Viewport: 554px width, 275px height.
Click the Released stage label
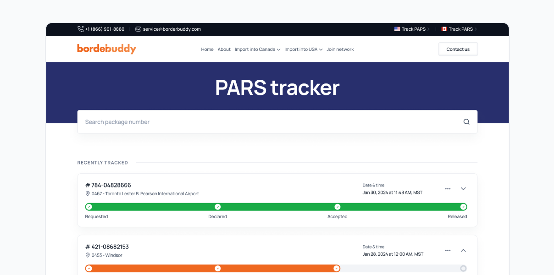(457, 217)
